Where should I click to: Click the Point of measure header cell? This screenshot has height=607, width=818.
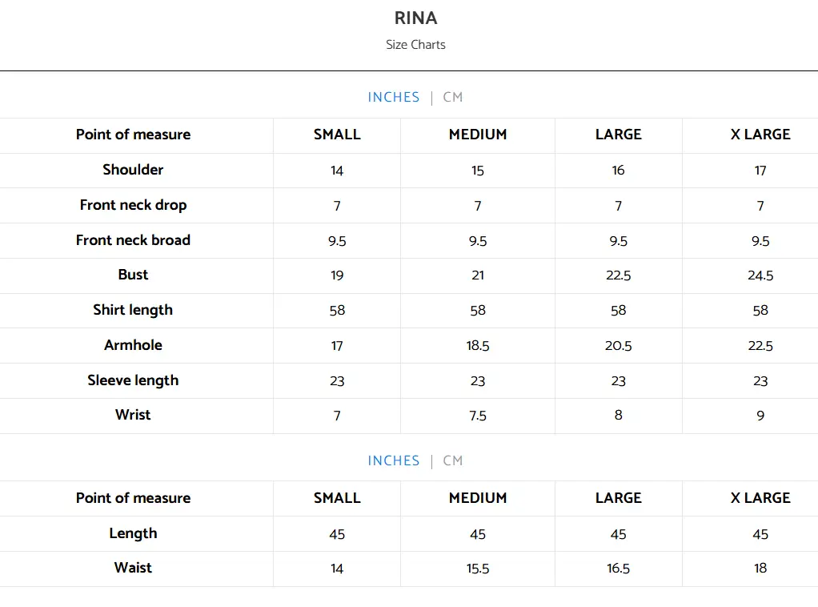(133, 135)
